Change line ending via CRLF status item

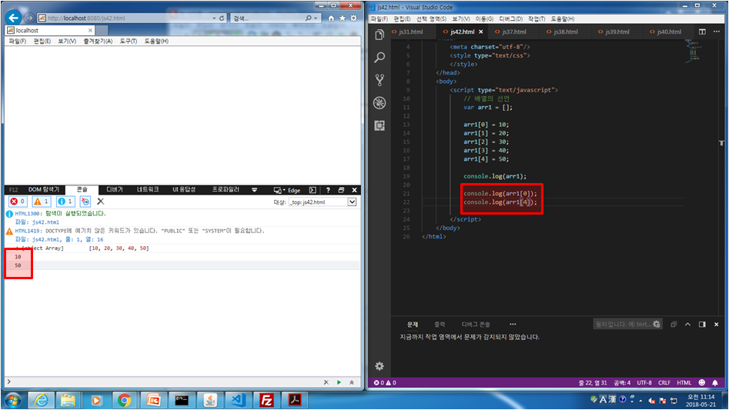pos(664,382)
